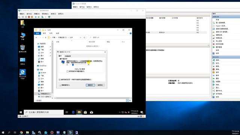Open File menu in VM connection window
This screenshot has height=135, width=240.
click(x=22, y=14)
